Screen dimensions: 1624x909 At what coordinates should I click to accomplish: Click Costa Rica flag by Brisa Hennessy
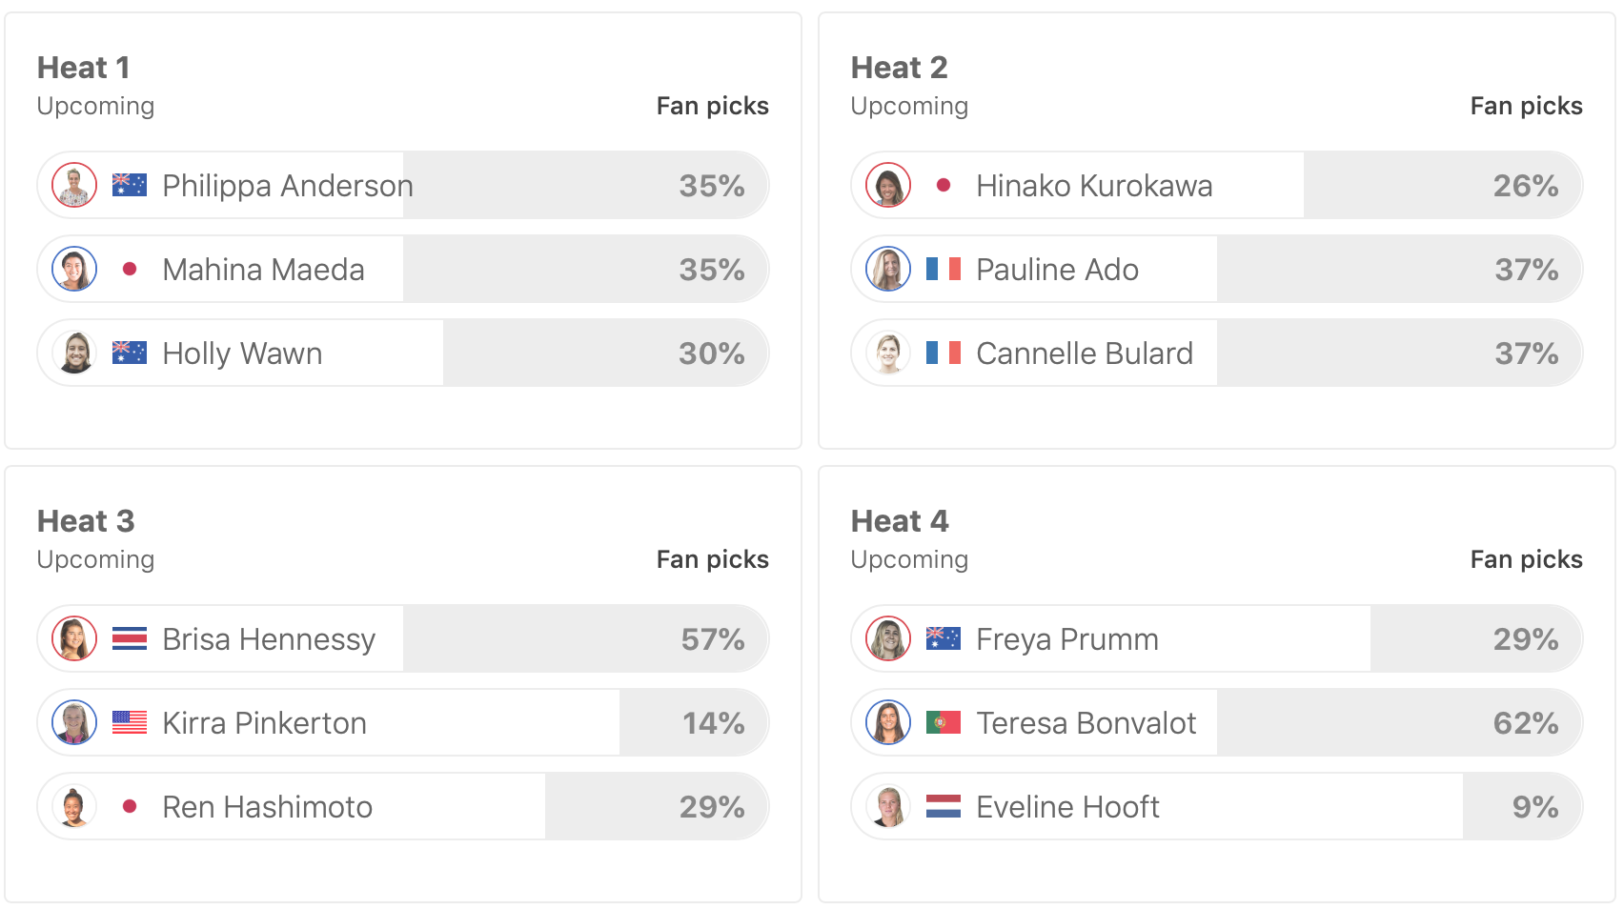[130, 638]
